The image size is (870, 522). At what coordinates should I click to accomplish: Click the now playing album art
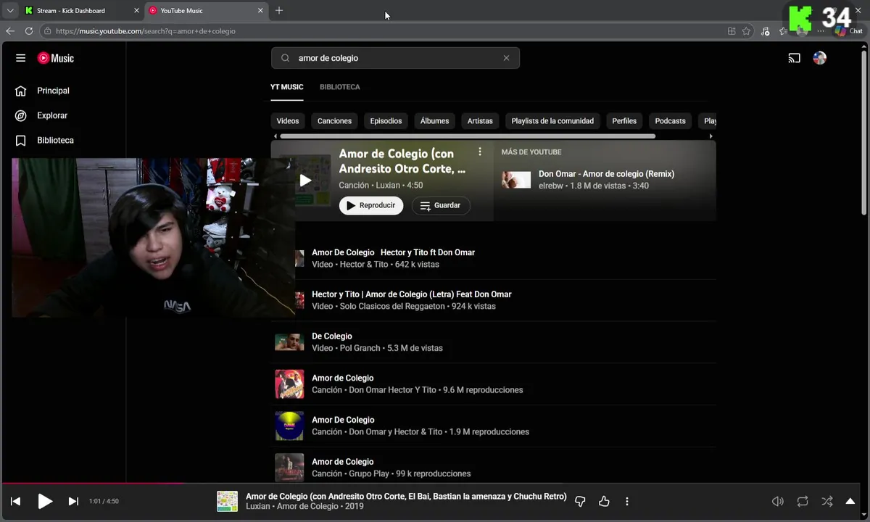227,501
